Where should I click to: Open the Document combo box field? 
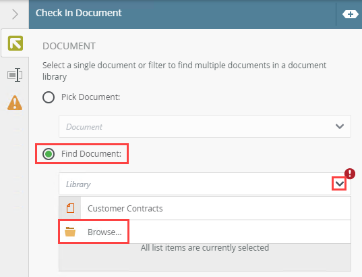click(x=205, y=126)
